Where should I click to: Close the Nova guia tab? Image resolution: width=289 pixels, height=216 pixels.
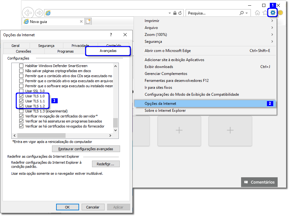coord(81,21)
